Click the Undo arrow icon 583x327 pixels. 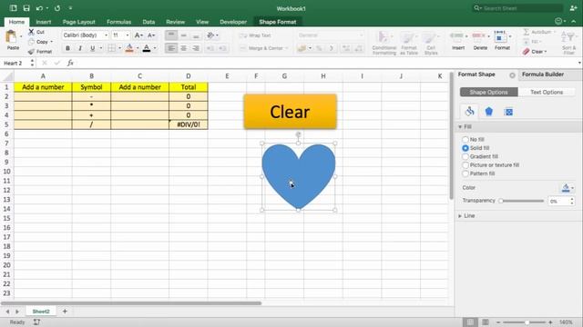(39, 8)
